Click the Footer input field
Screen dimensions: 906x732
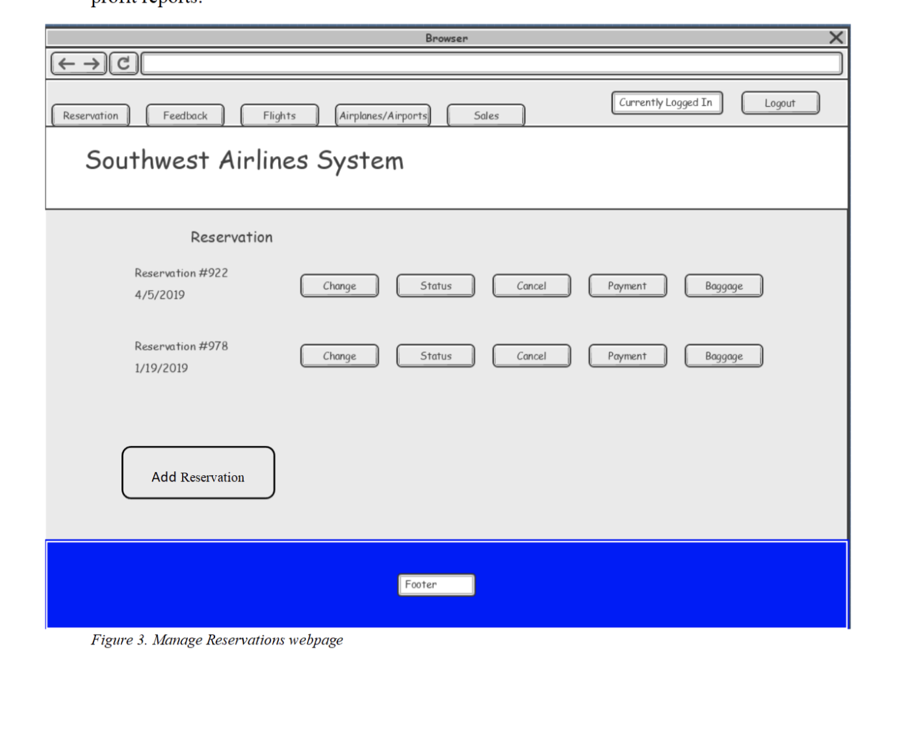point(435,584)
